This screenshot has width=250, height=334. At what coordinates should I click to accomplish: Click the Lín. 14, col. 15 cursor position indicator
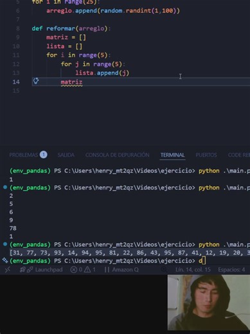[193, 270]
